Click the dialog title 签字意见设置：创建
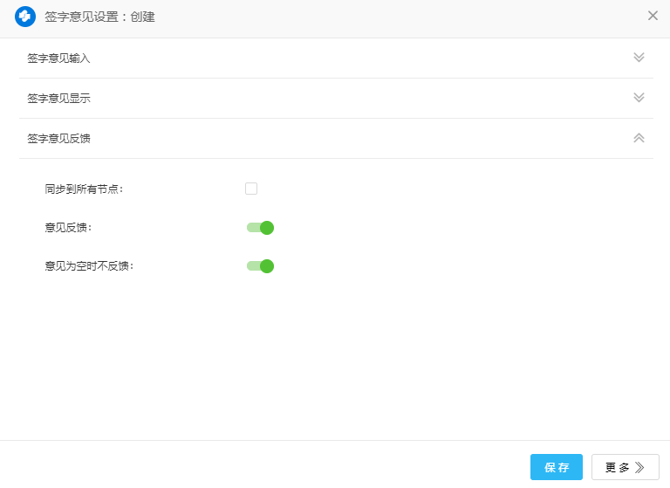Viewport: 670px width, 488px height. (x=99, y=17)
